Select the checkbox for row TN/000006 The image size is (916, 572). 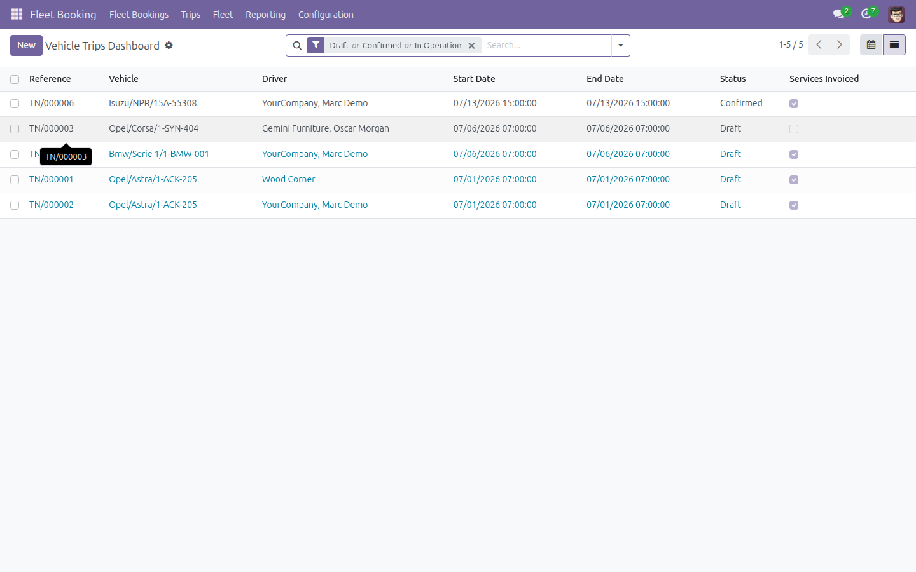15,104
